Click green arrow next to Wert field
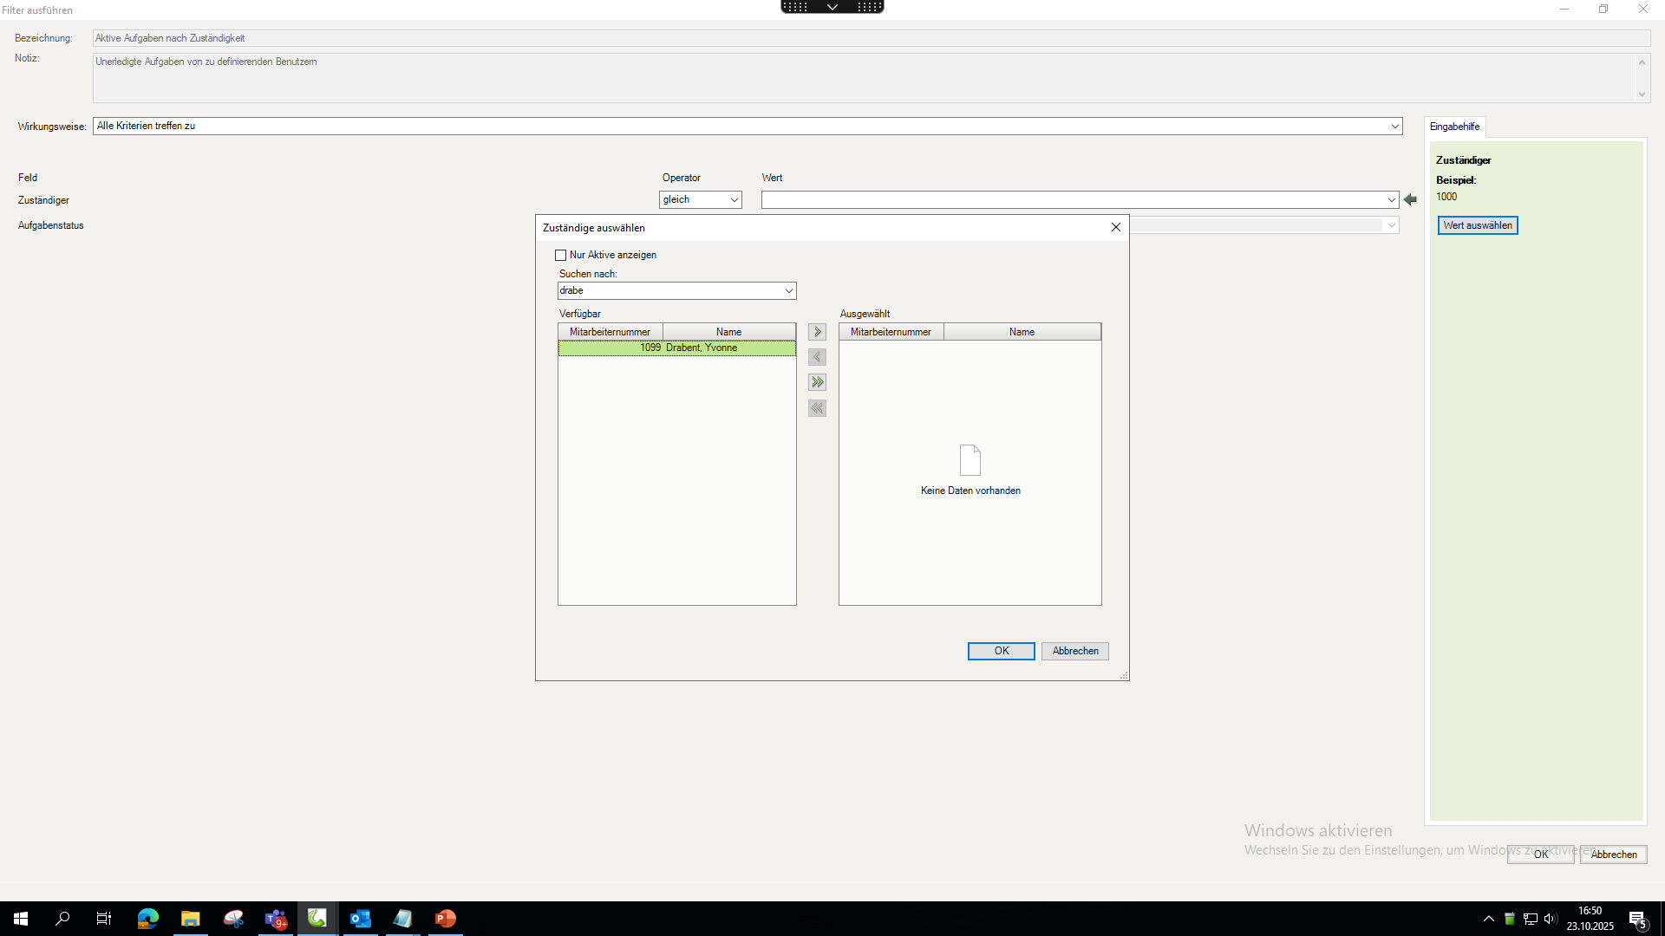Image resolution: width=1665 pixels, height=936 pixels. 1410,199
